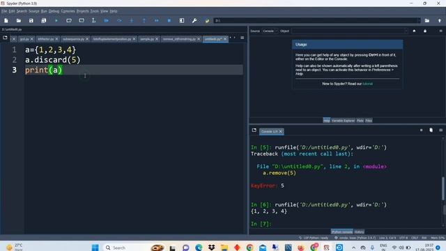
Task: Place cursor on line 2 a.discard(5)
Action: (53, 60)
